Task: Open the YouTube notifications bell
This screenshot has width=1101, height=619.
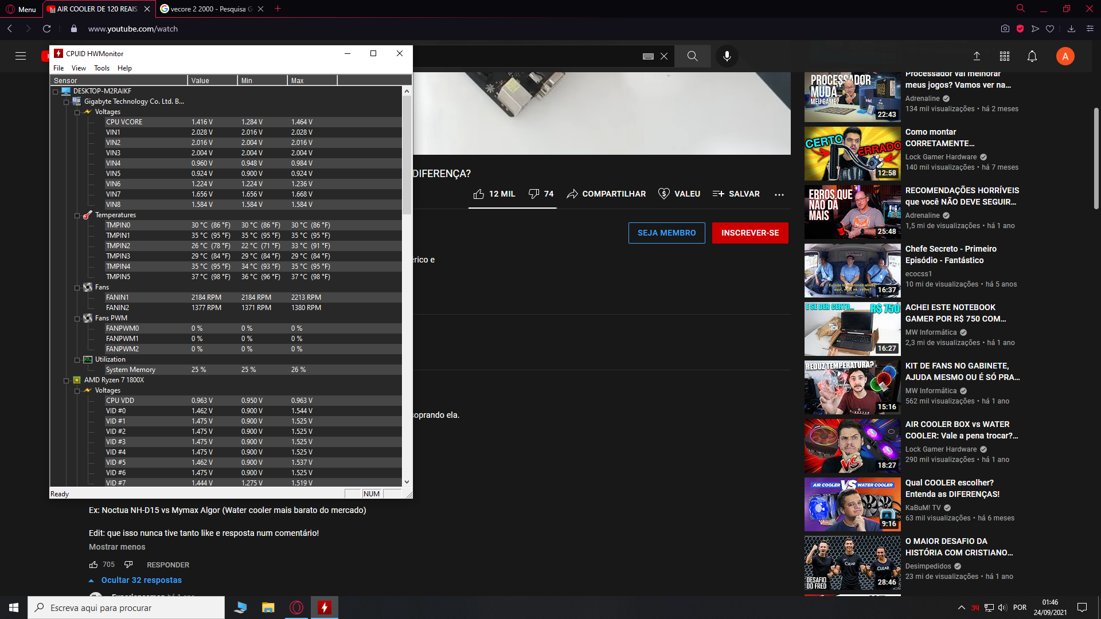Action: (x=1032, y=56)
